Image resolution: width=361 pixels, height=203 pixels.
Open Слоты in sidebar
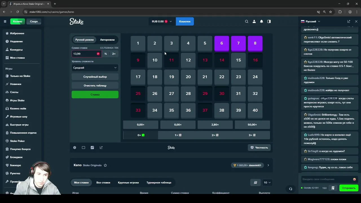(x=14, y=92)
